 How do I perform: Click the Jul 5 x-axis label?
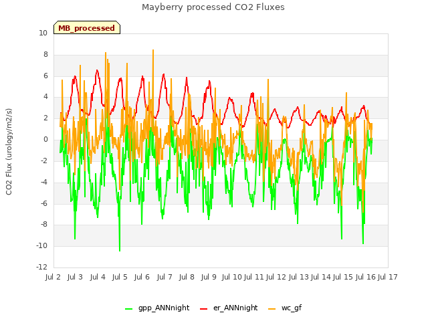pyautogui.click(x=120, y=277)
